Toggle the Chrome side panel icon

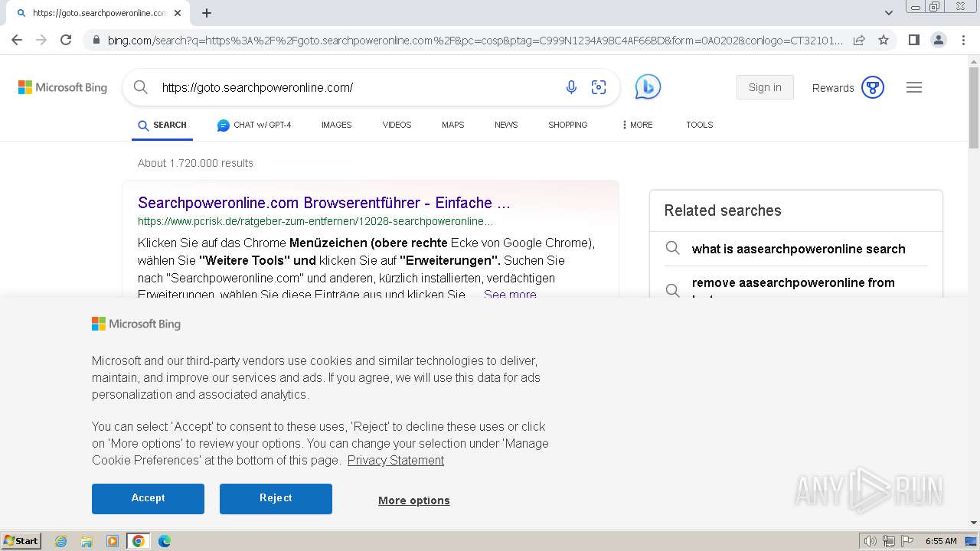click(913, 40)
